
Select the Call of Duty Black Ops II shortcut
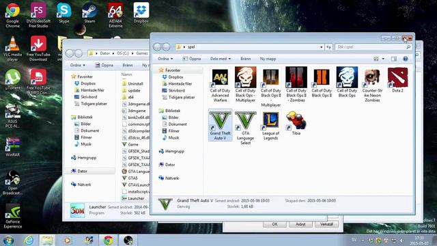point(322,83)
